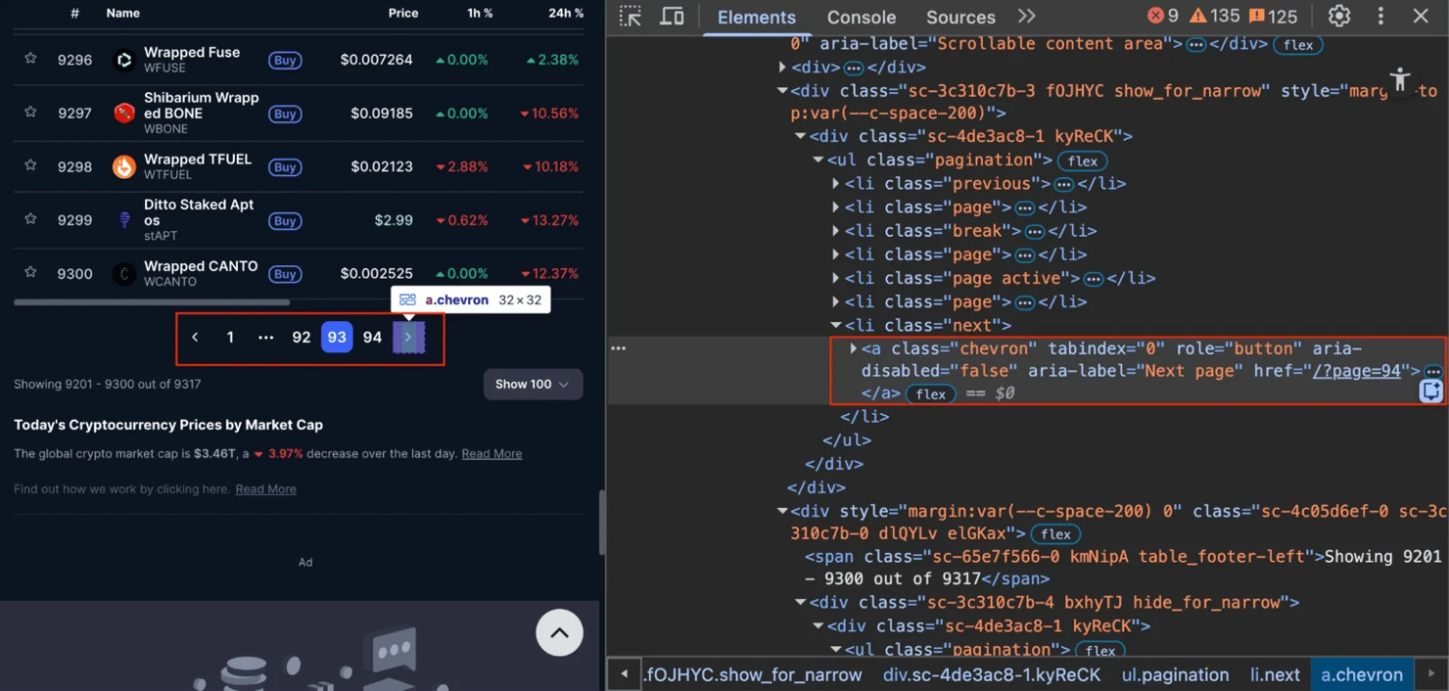The height and width of the screenshot is (691, 1449).
Task: Switch to the Sources tab
Action: 960,18
